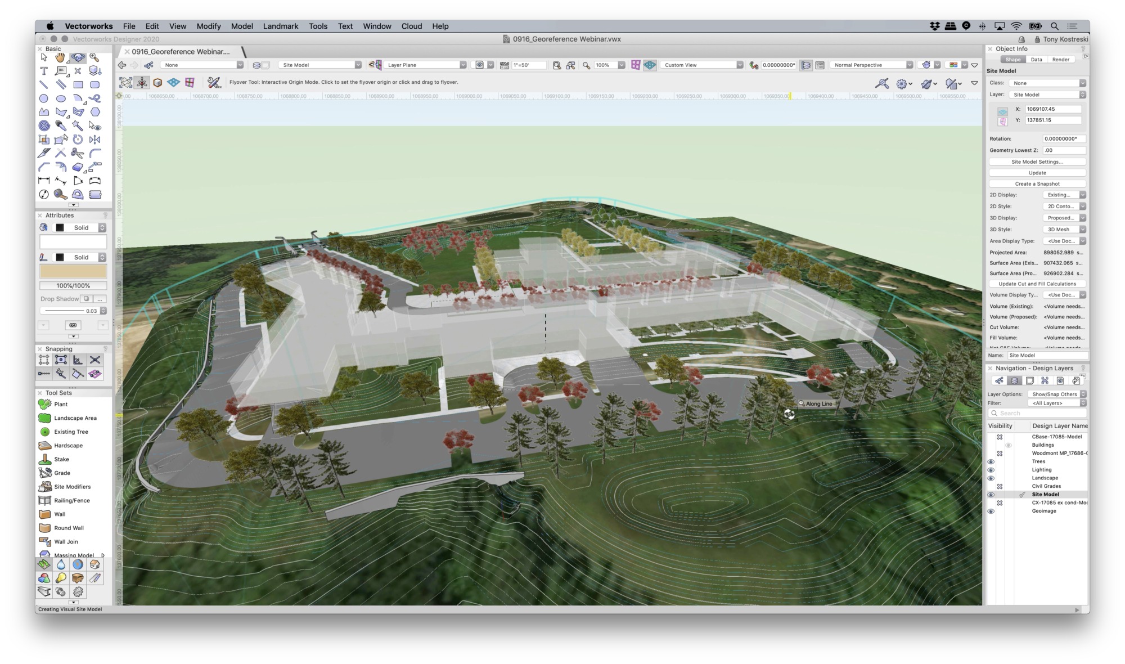Open the Normal Perspective dropdown
The width and height of the screenshot is (1125, 664).
(x=871, y=65)
